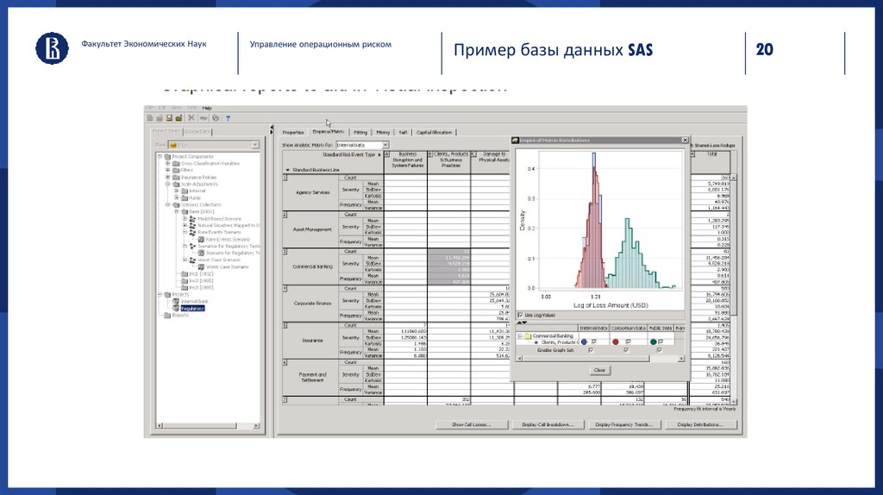Click the green Public Data color swatch
Viewport: 883px width, 495px height.
coord(654,341)
